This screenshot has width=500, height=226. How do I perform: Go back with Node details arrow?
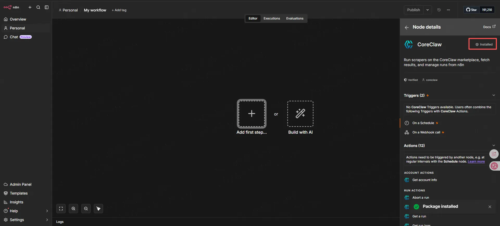point(407,27)
